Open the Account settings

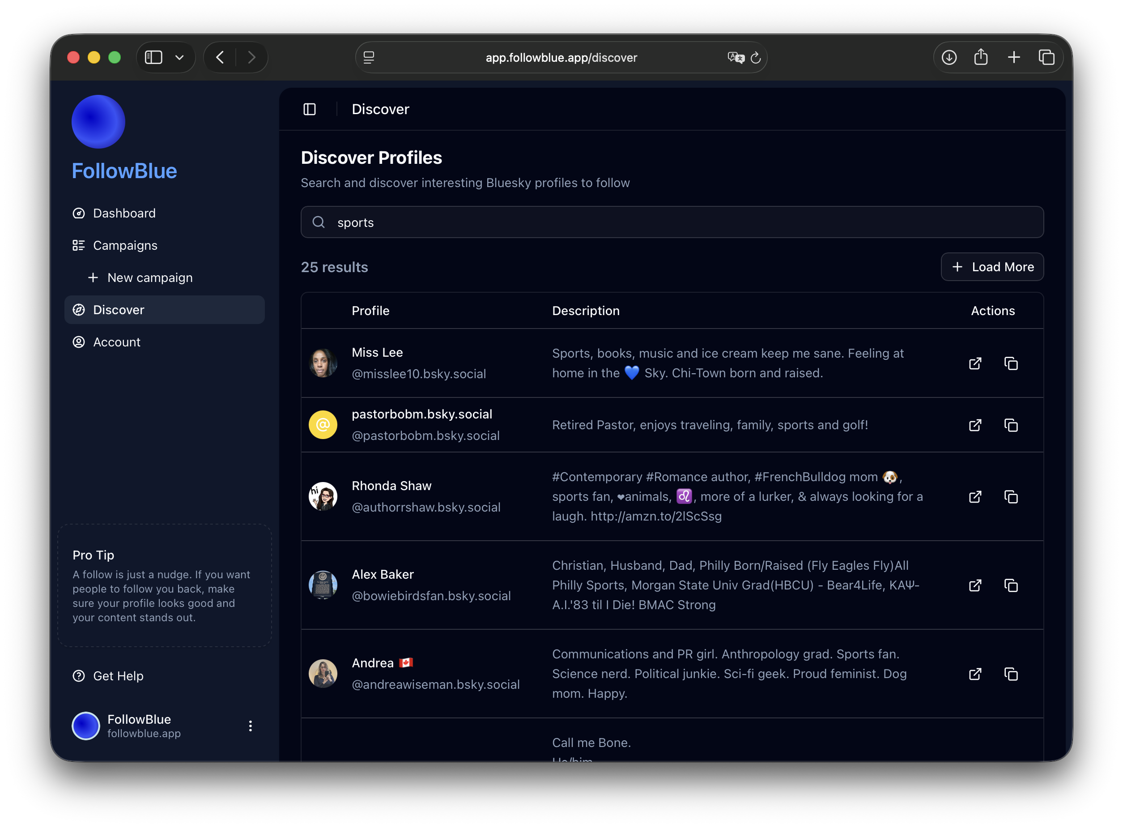tap(116, 342)
